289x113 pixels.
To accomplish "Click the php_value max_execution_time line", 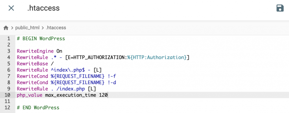I will coord(62,95).
